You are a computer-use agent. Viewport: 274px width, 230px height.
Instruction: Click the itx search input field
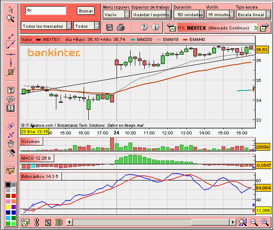coord(46,11)
